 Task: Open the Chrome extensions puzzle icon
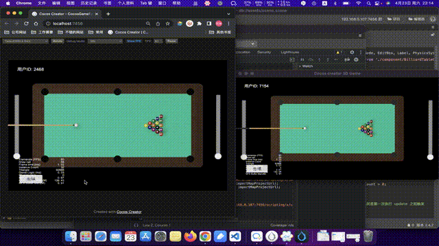click(x=200, y=24)
